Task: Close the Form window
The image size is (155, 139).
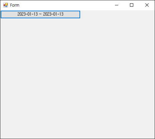Action: tap(147, 5)
